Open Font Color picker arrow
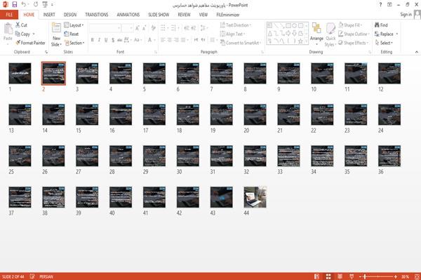 (154, 40)
